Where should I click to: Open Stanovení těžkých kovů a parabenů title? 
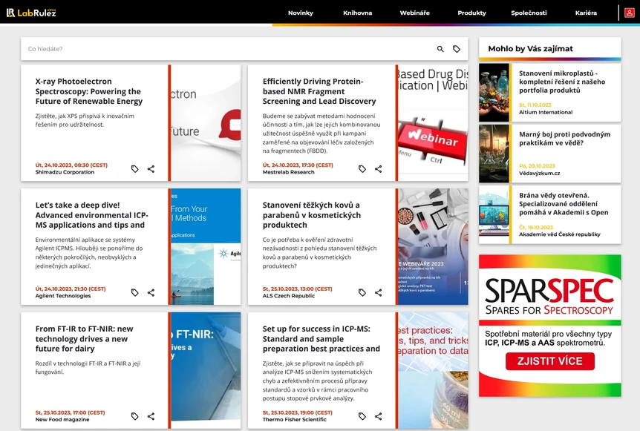311,215
